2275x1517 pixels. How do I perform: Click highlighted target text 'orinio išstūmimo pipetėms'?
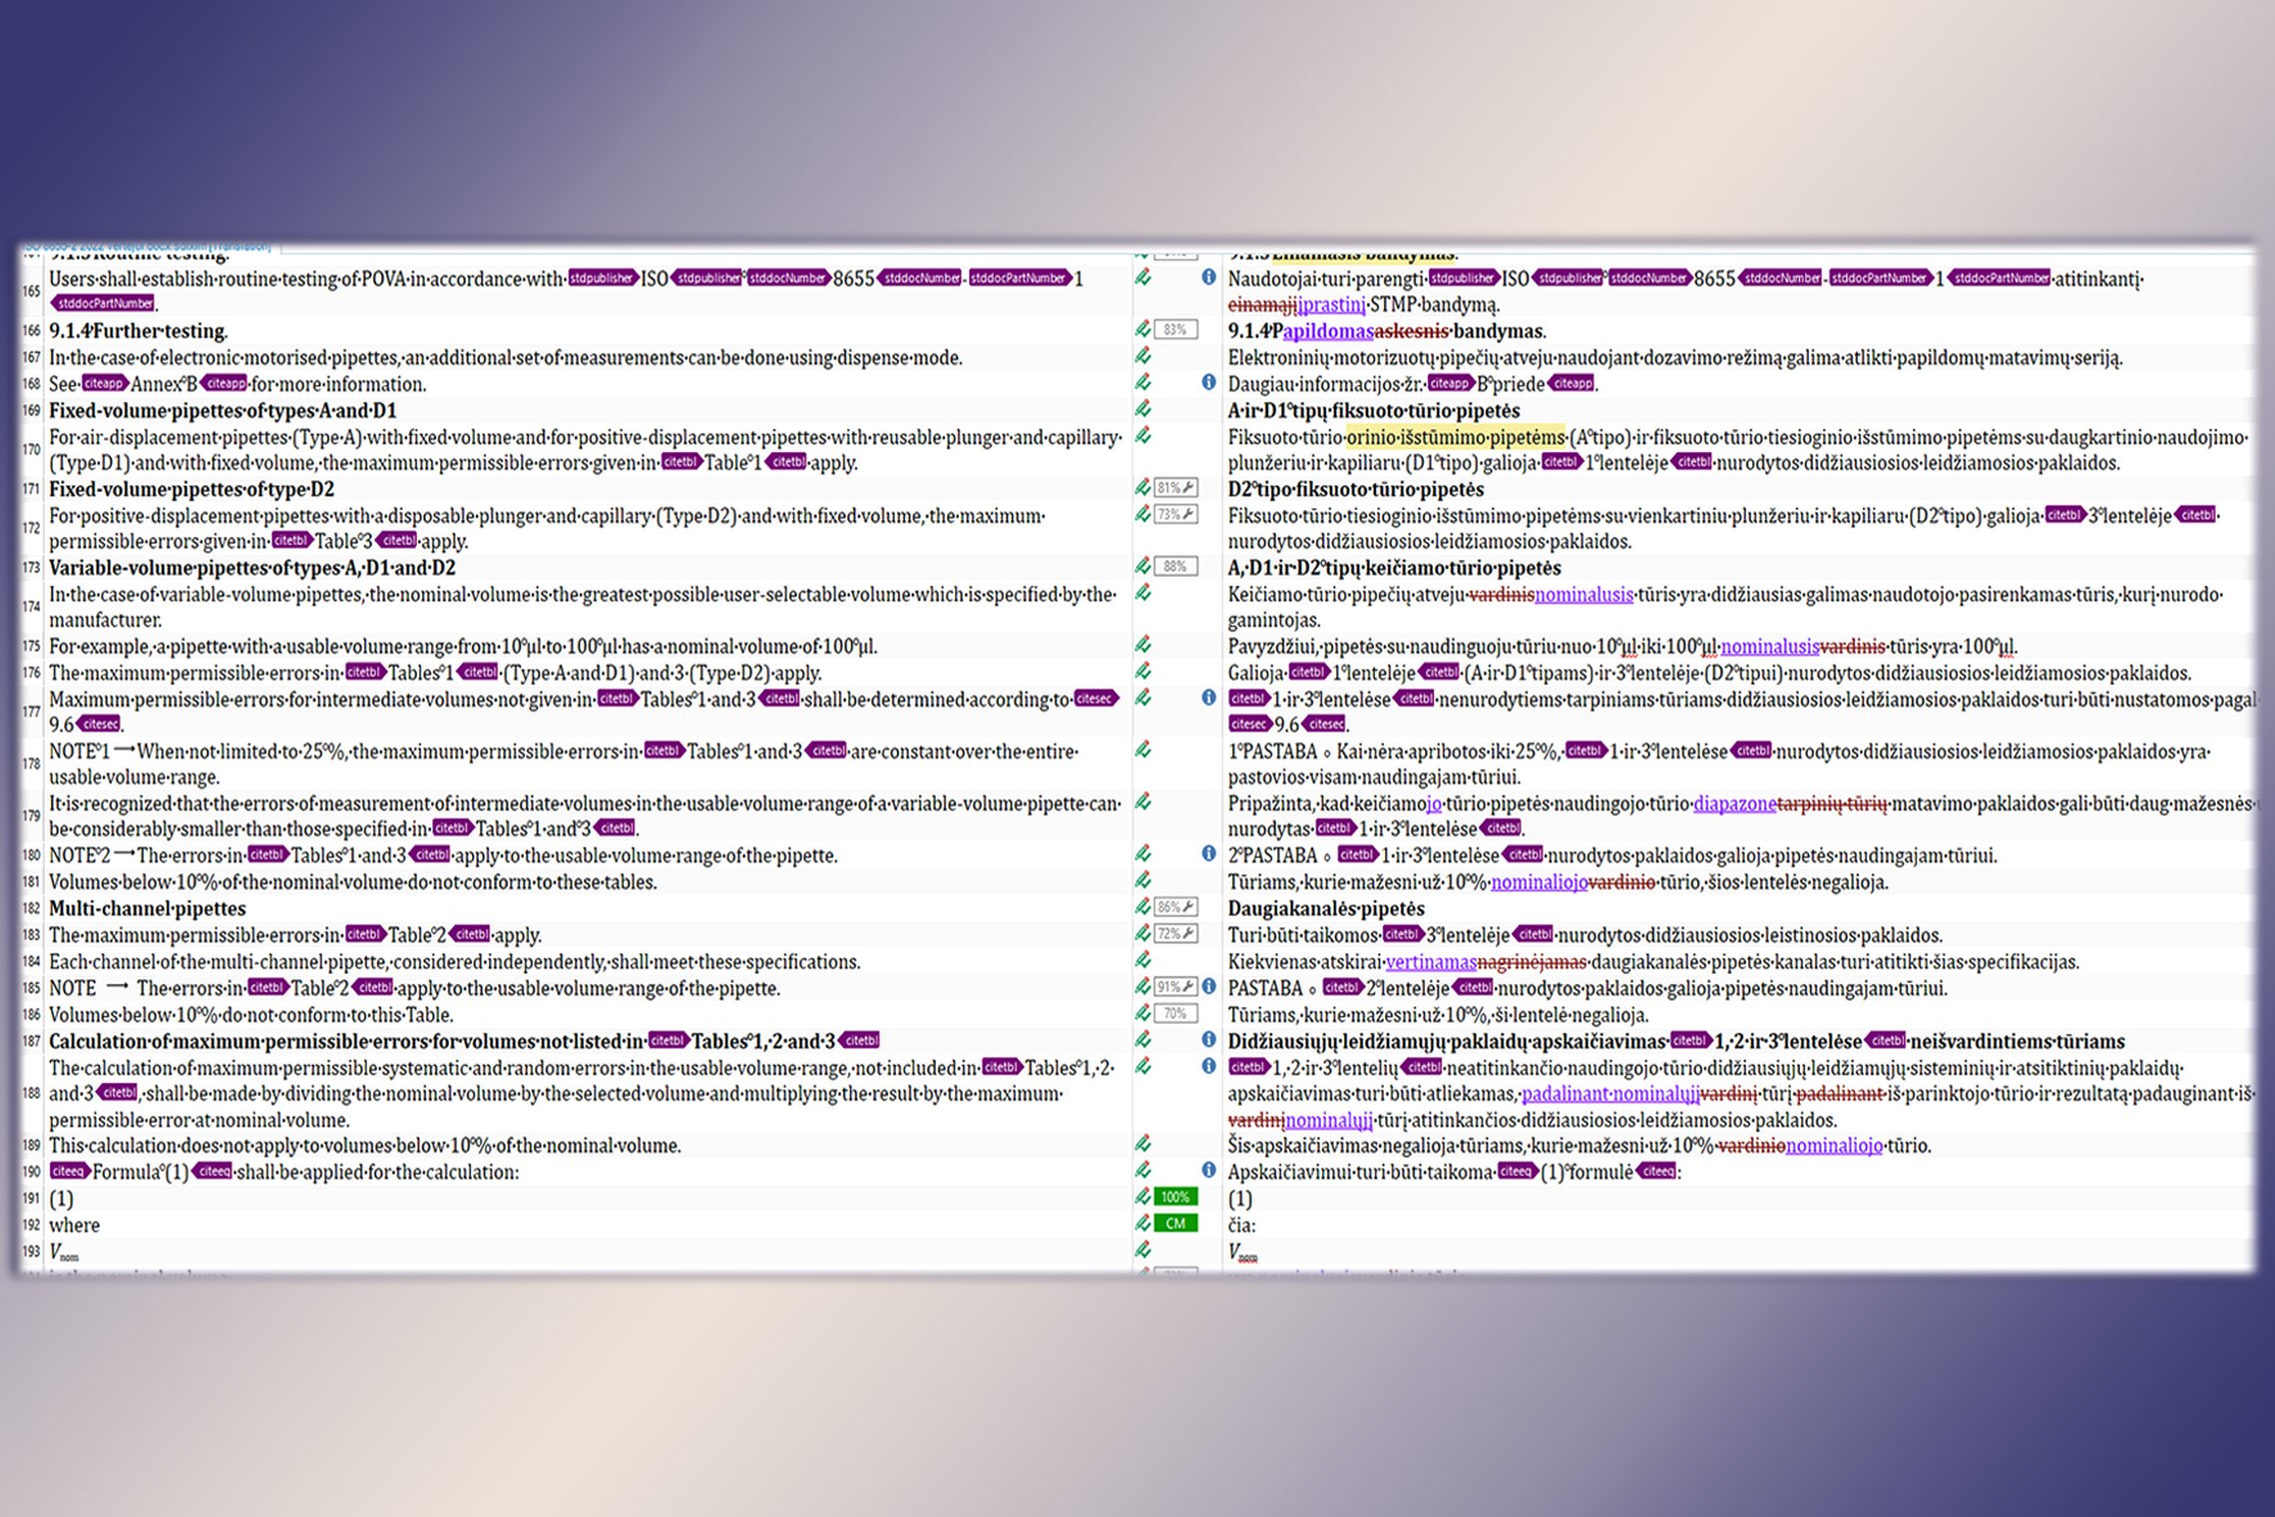click(x=1457, y=437)
